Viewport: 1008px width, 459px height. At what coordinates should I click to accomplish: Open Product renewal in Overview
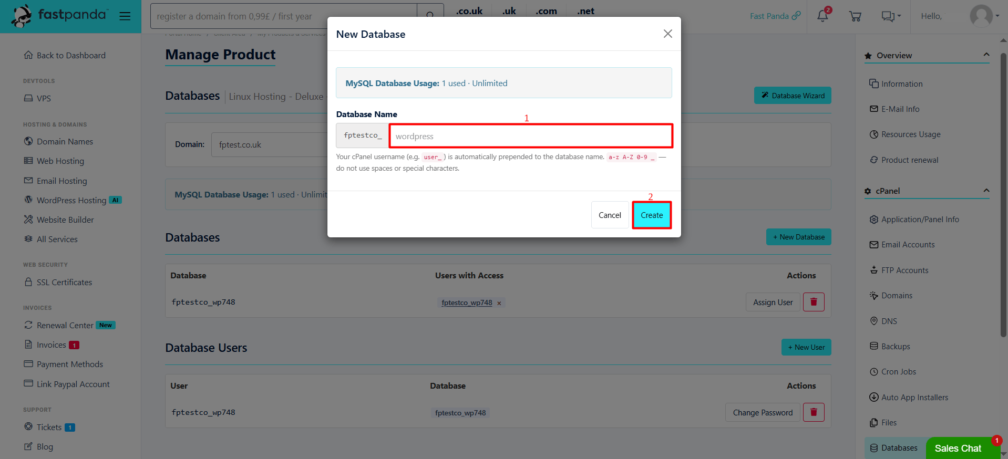[904, 160]
